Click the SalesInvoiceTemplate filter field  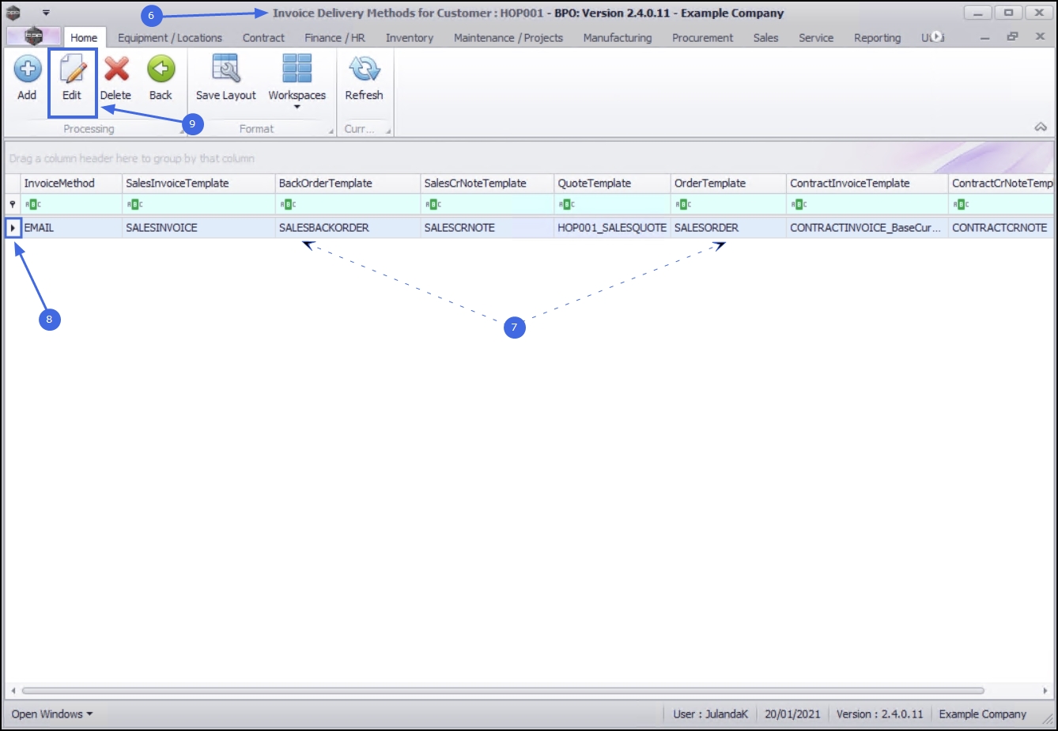point(198,204)
